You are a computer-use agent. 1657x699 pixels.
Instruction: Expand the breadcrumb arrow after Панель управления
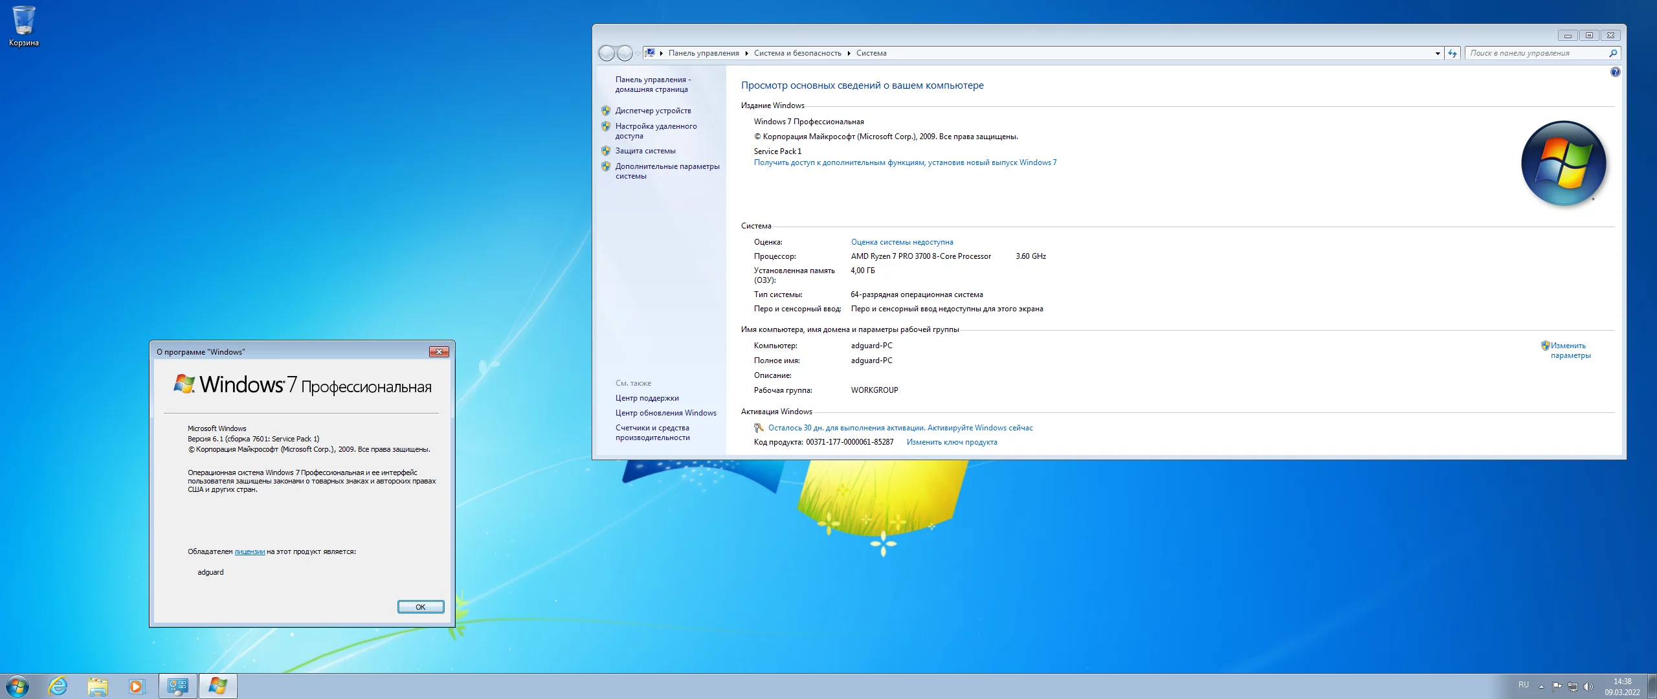[x=746, y=53]
